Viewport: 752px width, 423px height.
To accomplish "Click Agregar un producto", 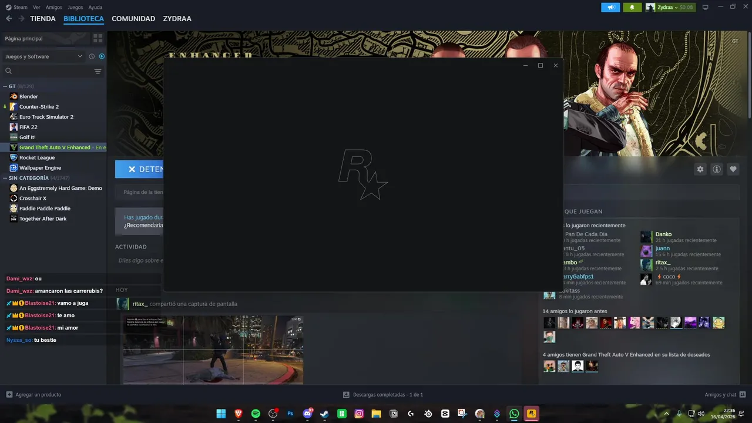I will (x=33, y=395).
